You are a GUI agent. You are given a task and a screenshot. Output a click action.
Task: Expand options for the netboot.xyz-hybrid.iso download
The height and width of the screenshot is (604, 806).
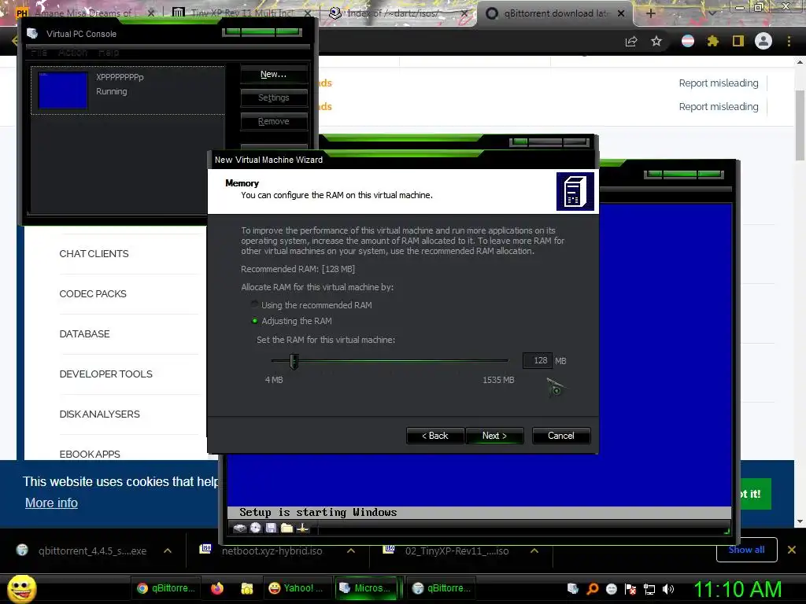point(351,551)
